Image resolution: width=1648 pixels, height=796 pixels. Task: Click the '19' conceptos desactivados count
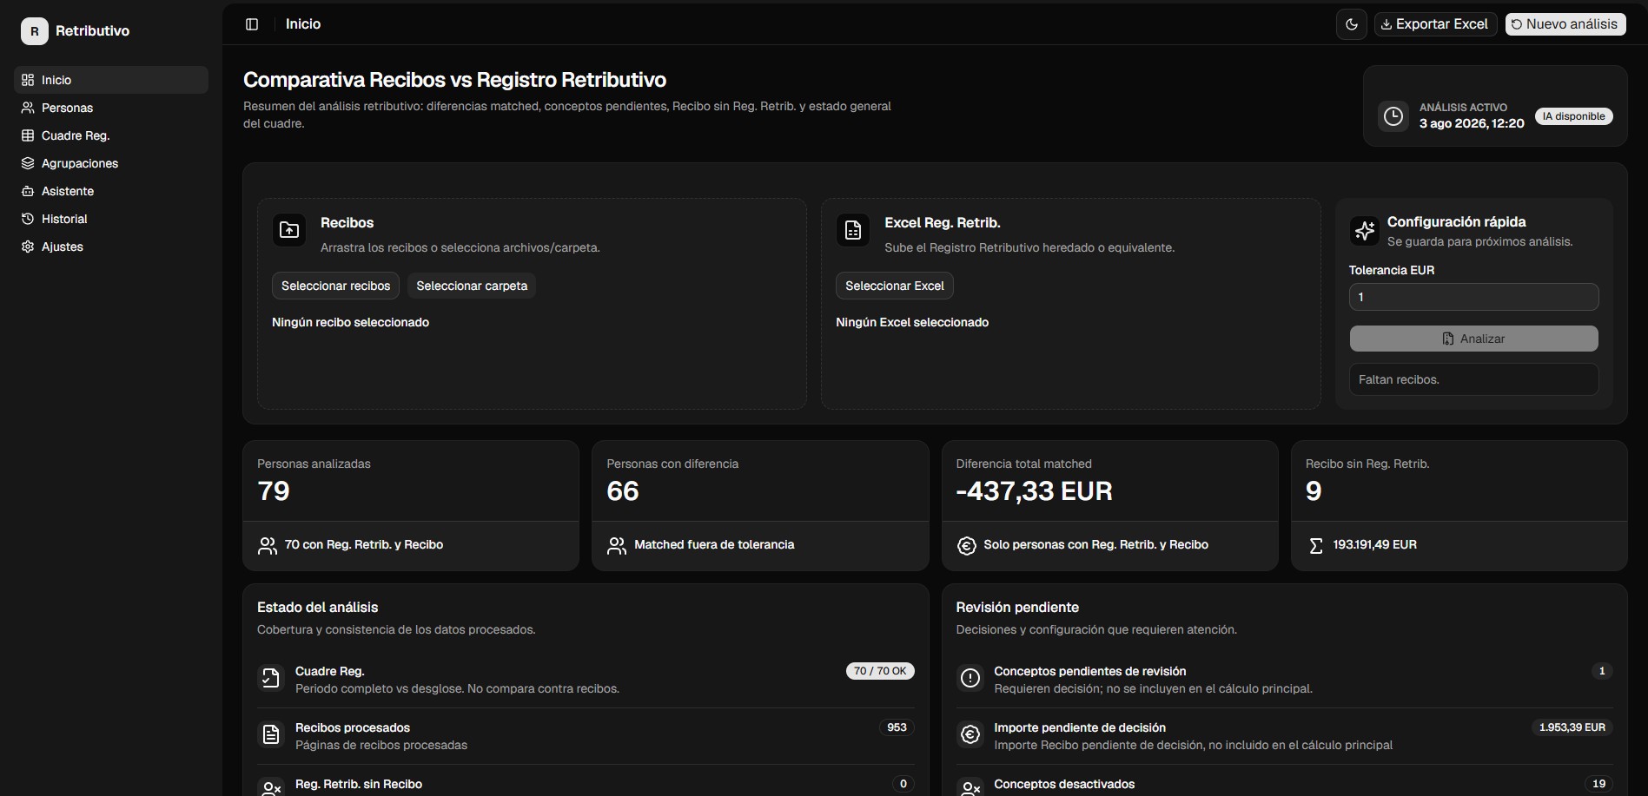(1598, 784)
